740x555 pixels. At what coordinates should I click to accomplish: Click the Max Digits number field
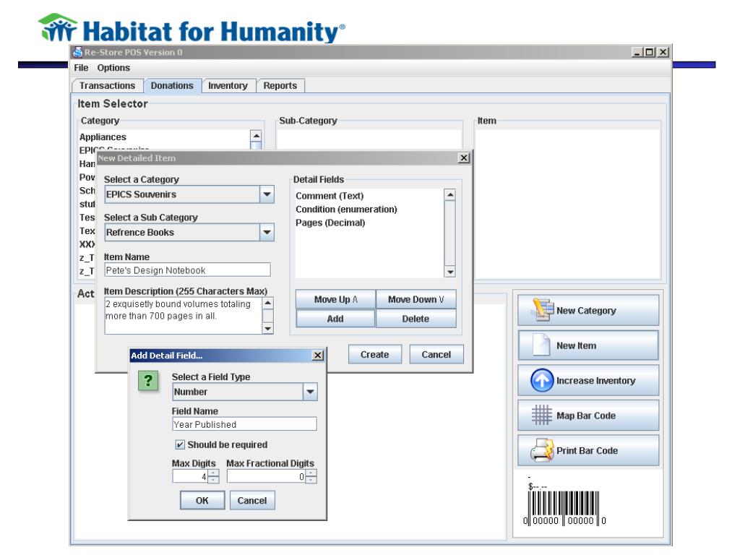[191, 477]
